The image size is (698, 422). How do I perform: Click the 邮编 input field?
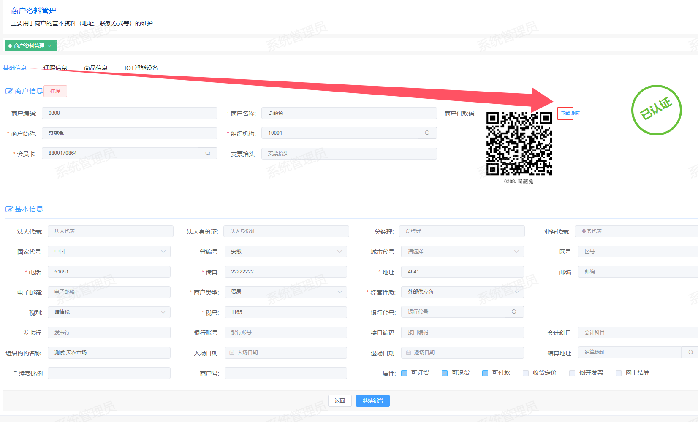(638, 272)
